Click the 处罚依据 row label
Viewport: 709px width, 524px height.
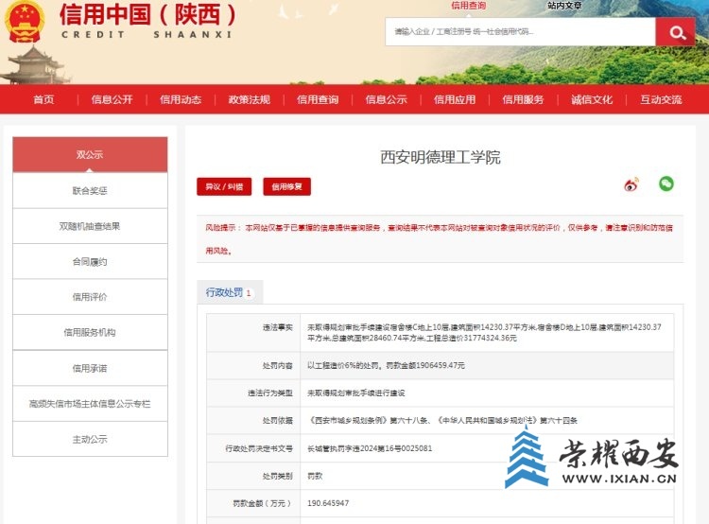(x=278, y=420)
